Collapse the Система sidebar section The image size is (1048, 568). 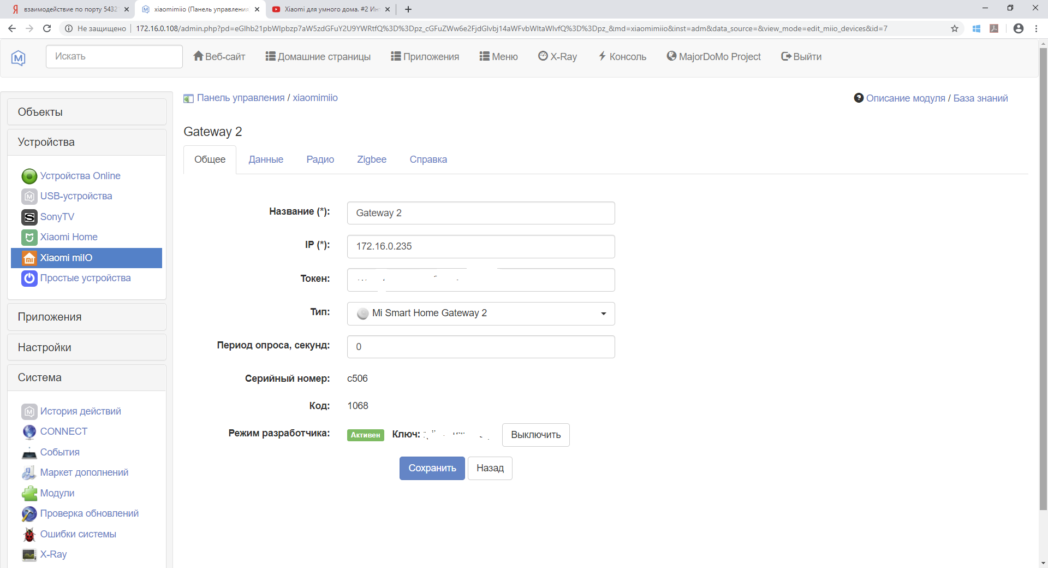(87, 377)
